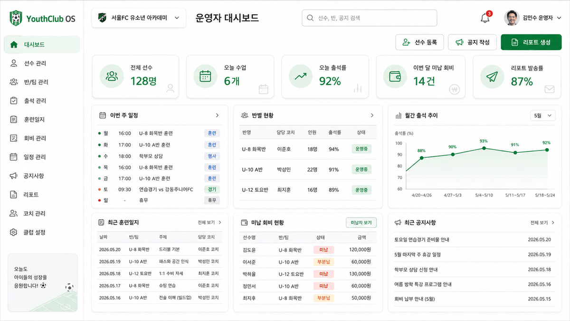Open 리포트 in the sidebar
Screen dimensions: 570x321
point(42,195)
